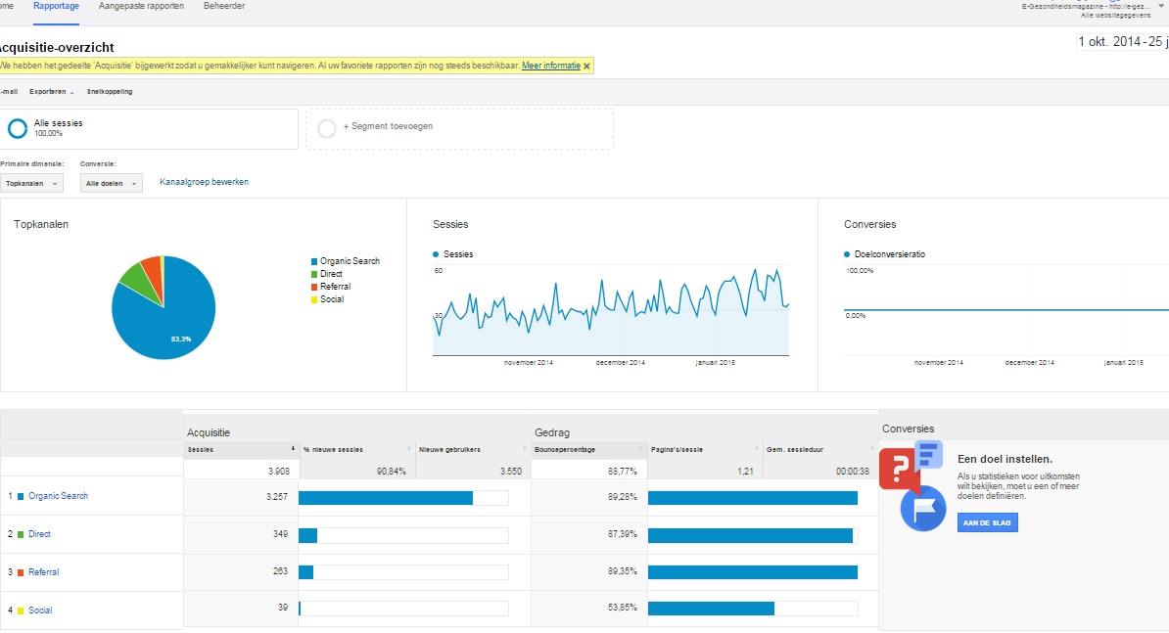
Task: Sort table by Sessies column
Action: tap(241, 450)
